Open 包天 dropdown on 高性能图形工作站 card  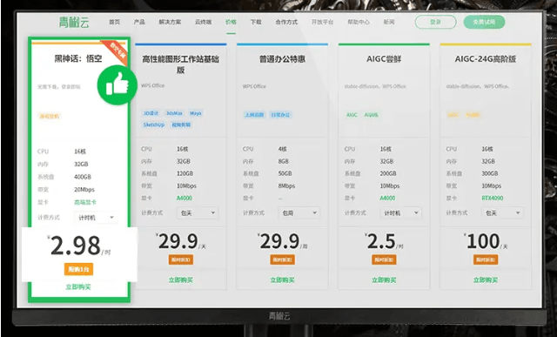pos(198,213)
